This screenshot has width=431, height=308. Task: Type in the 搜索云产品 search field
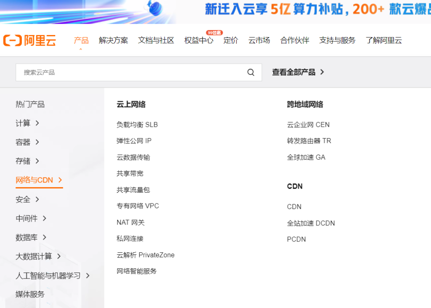[130, 72]
